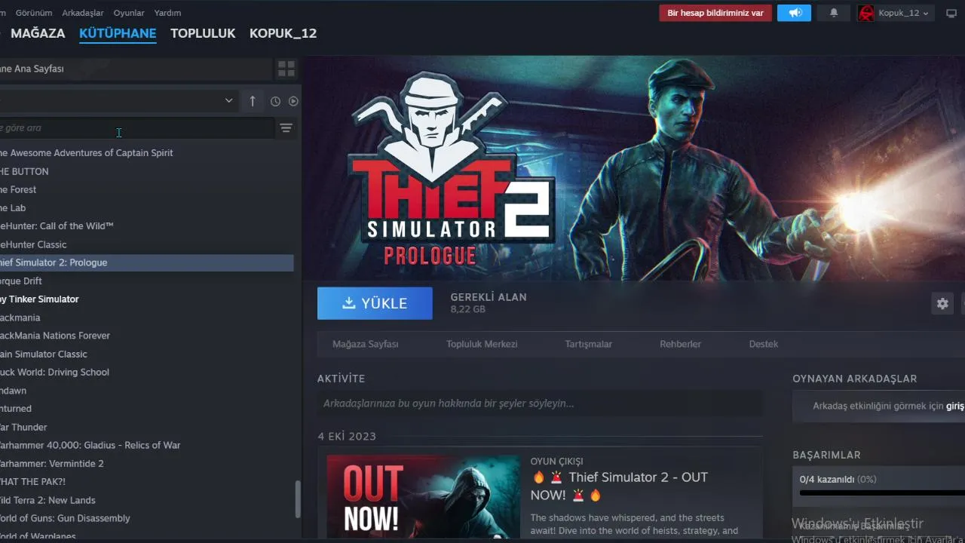Click the red account notification banner
Viewport: 965px width, 543px height.
click(715, 13)
